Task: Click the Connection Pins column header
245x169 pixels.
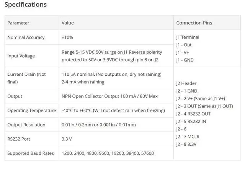Action: pos(194,23)
